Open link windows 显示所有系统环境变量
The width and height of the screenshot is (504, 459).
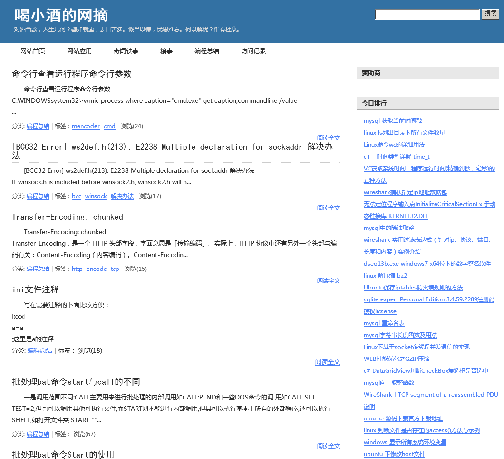405,442
